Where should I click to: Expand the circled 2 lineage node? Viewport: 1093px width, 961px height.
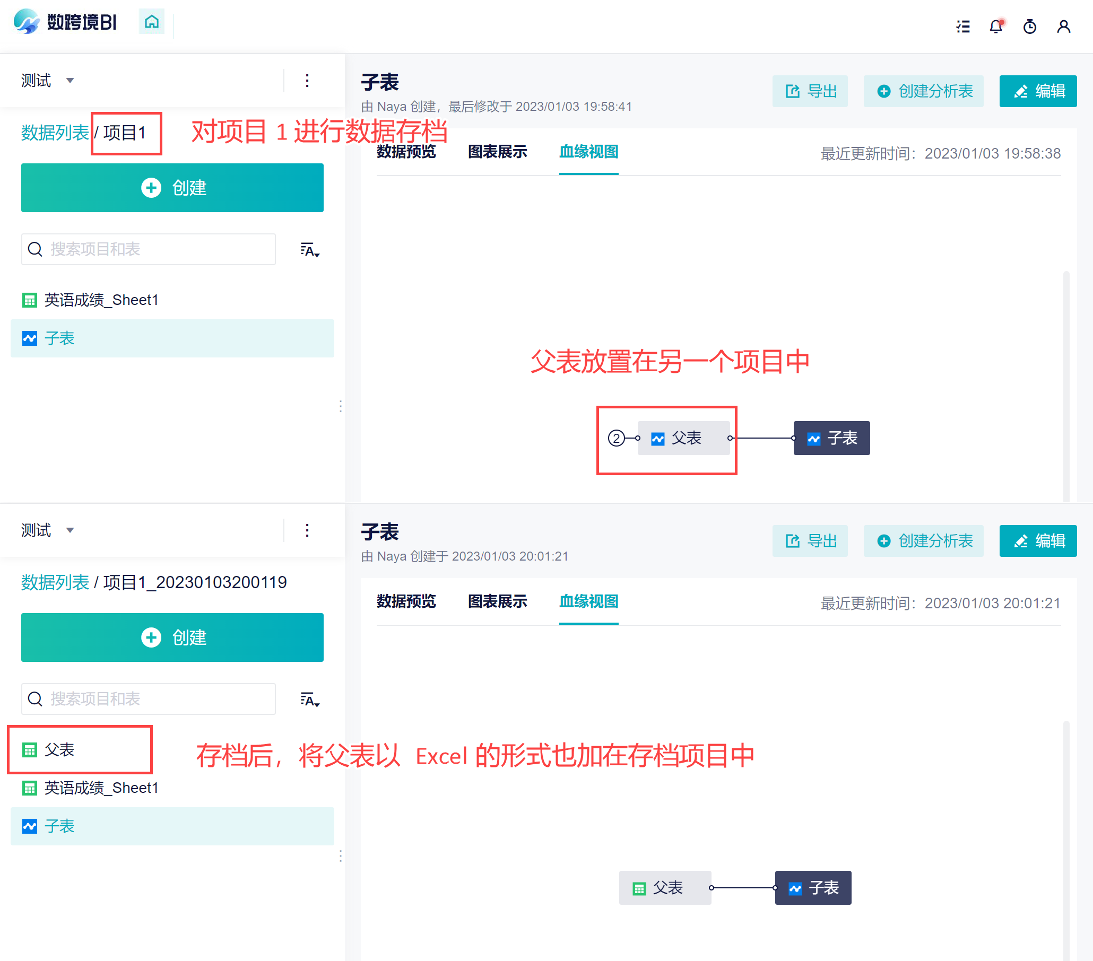coord(616,438)
